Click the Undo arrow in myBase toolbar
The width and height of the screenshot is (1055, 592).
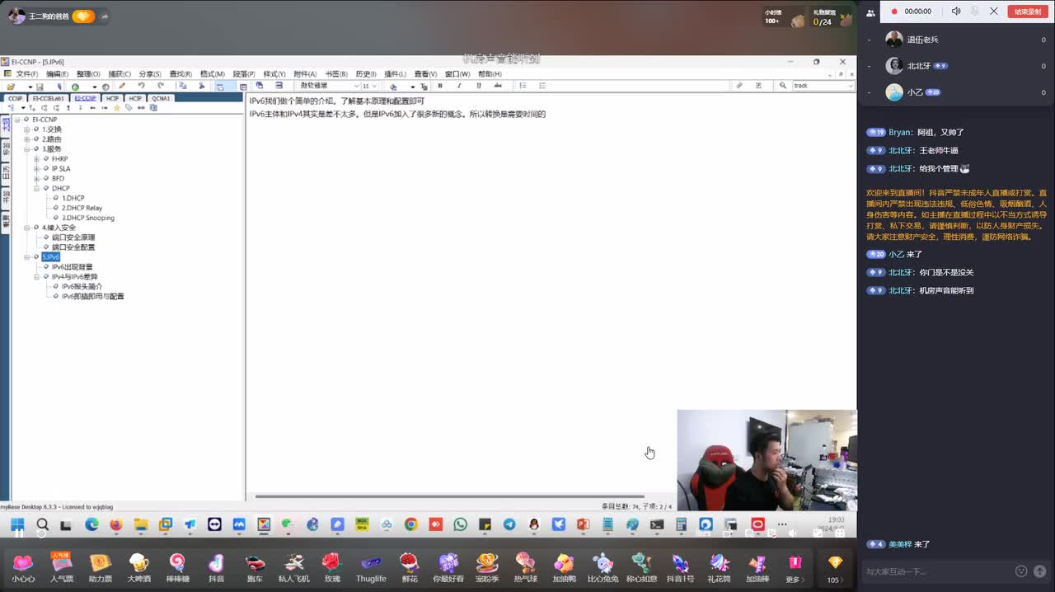click(x=141, y=86)
